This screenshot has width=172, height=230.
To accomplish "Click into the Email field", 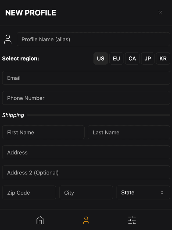I will click(86, 78).
